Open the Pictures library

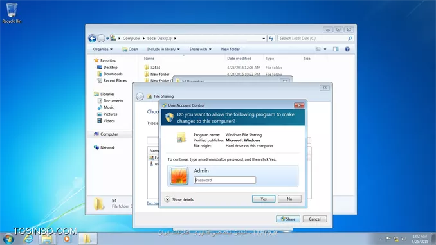tap(107, 114)
